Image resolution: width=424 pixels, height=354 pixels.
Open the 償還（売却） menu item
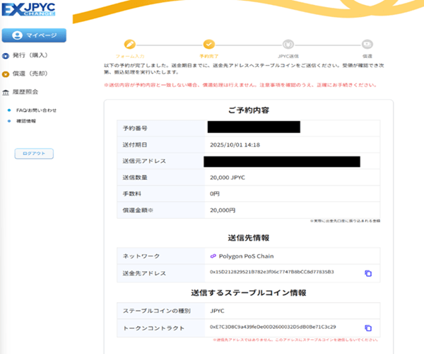pos(28,73)
